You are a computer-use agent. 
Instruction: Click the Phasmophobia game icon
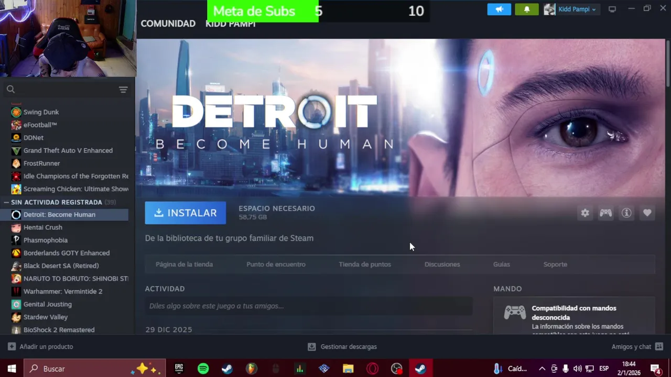tap(16, 240)
